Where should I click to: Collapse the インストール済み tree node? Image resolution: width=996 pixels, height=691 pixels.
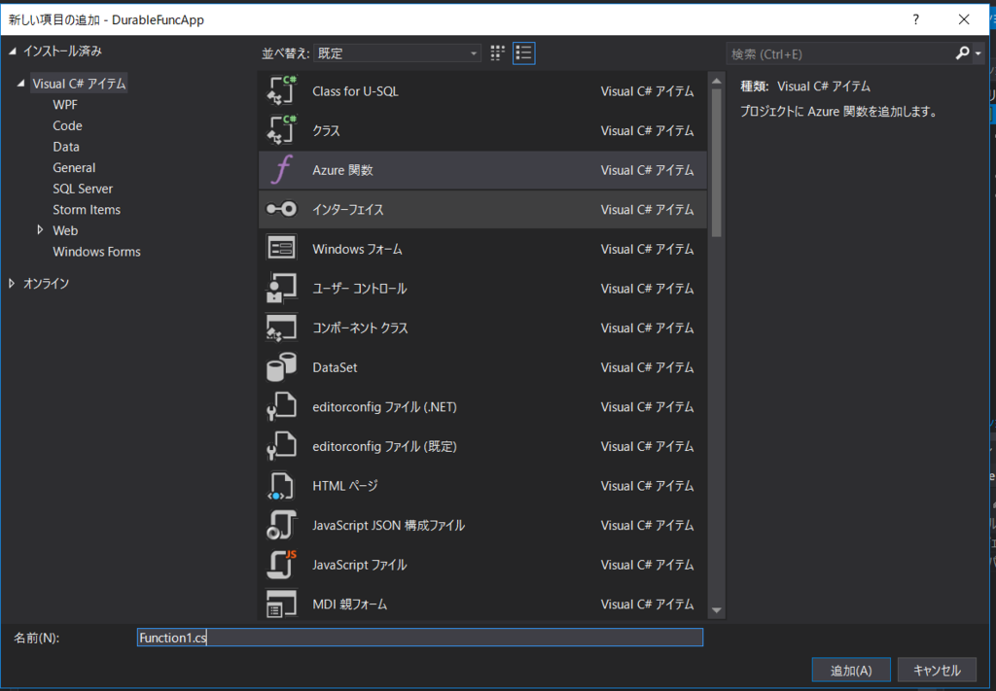pos(12,52)
